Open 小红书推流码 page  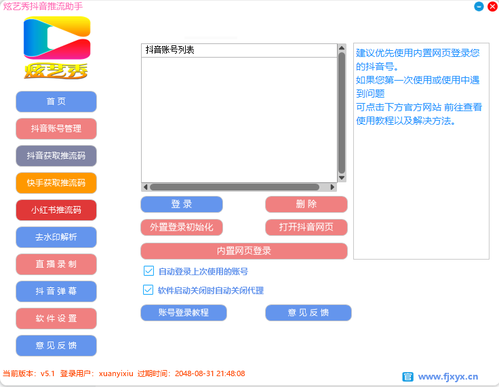[56, 210]
